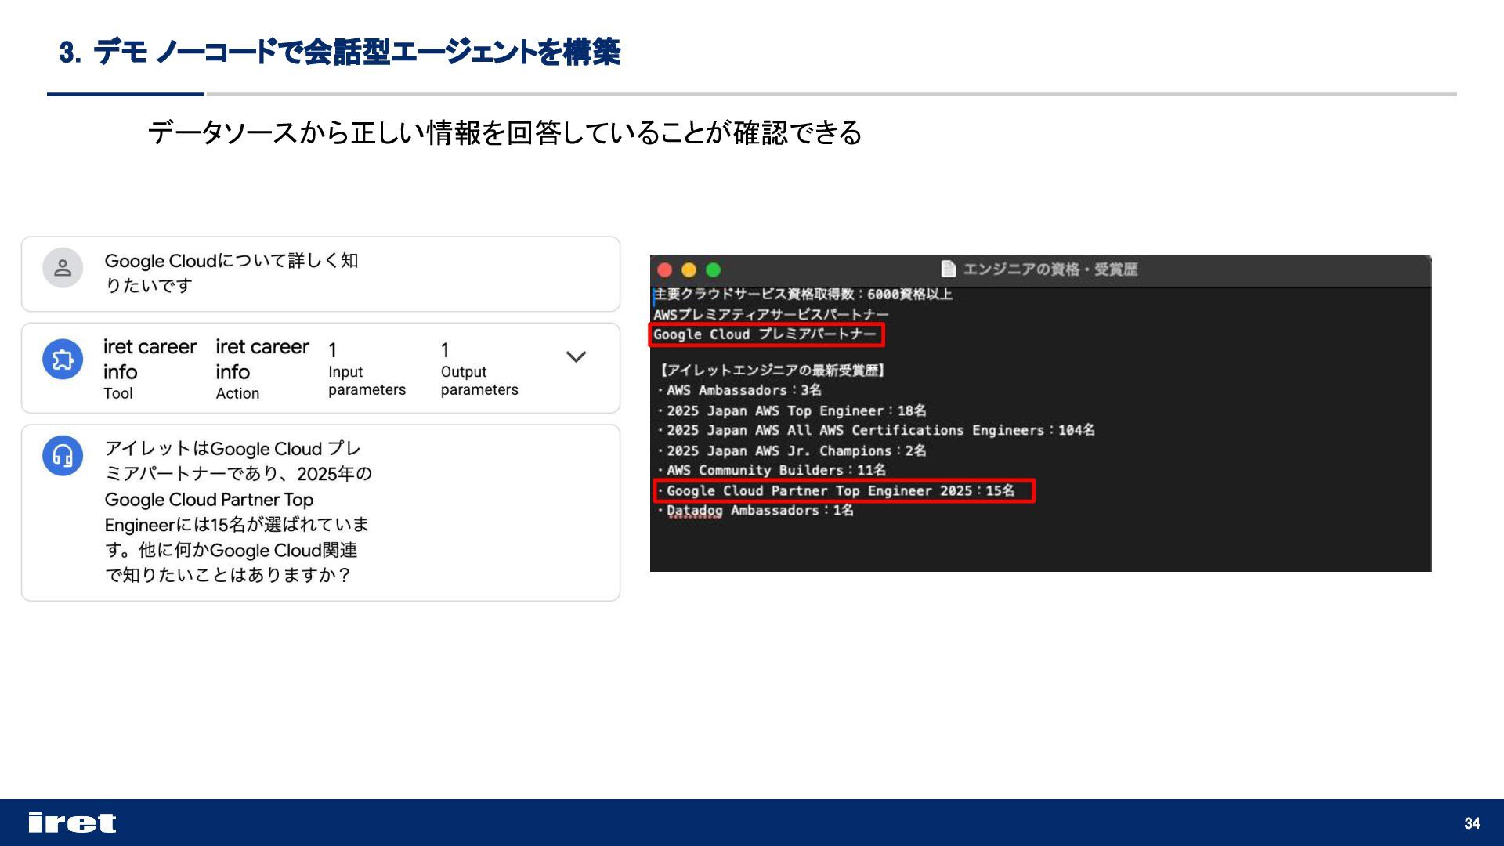This screenshot has width=1504, height=846.
Task: Click 'AWS Community Builders：11名' line
Action: [x=772, y=470]
